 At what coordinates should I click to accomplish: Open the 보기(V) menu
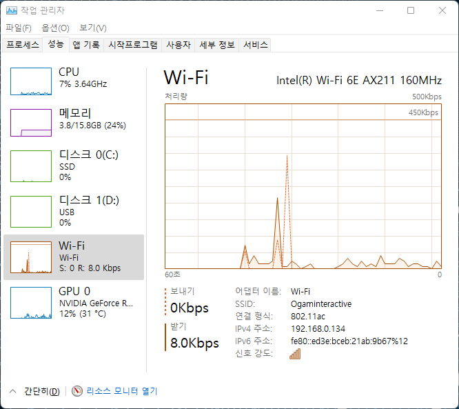(x=92, y=28)
